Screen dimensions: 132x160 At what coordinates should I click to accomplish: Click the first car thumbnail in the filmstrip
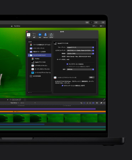click(6, 118)
